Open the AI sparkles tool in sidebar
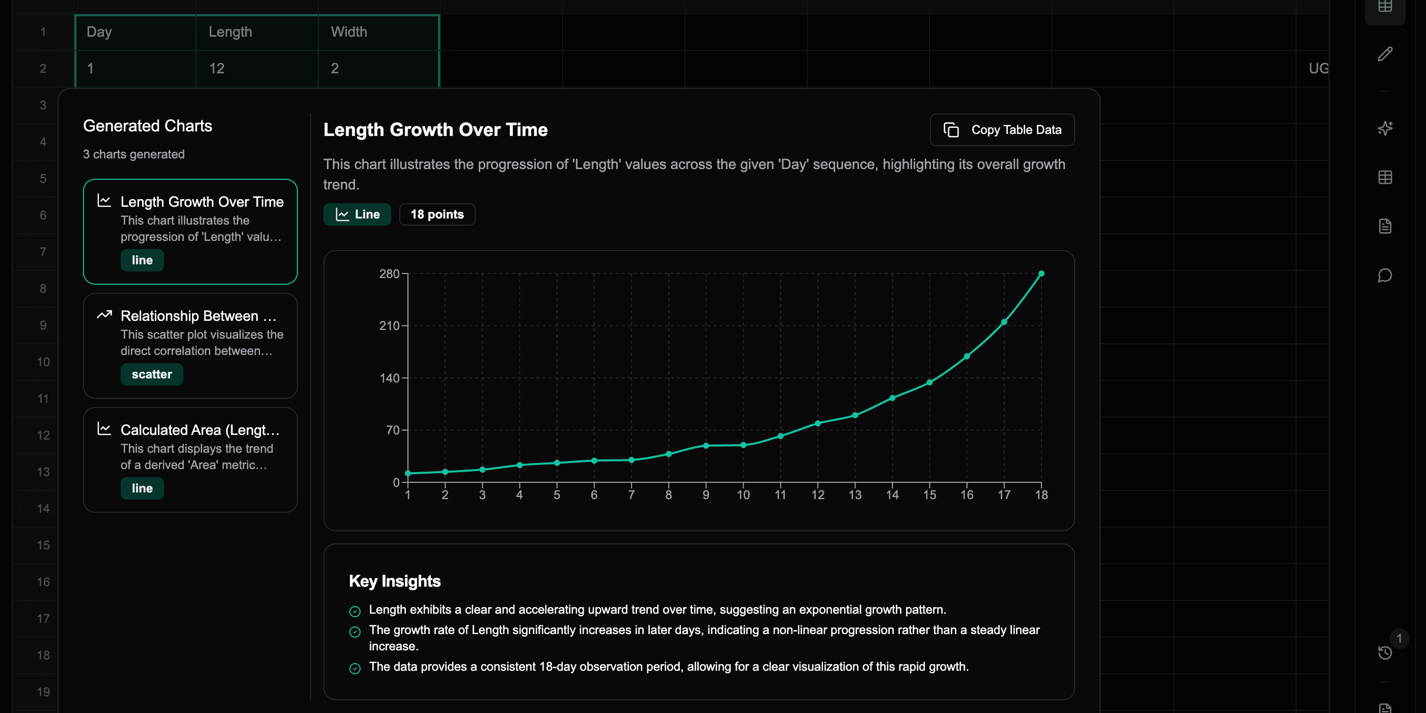 pyautogui.click(x=1384, y=128)
